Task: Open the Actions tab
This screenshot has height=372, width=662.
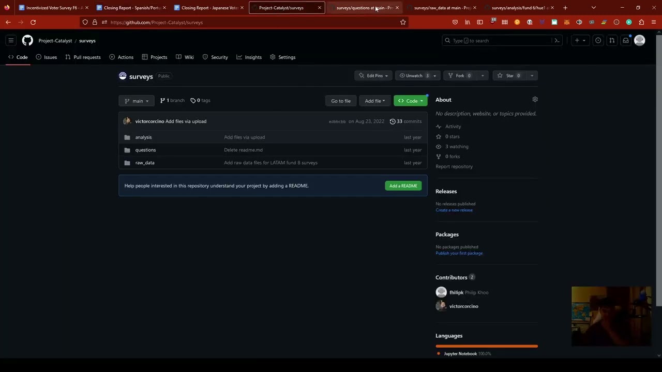Action: (x=122, y=57)
